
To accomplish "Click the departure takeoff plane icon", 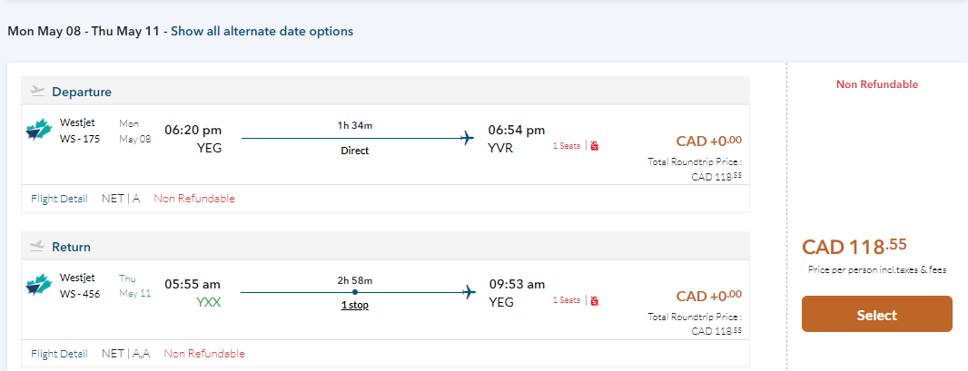I will (x=37, y=91).
